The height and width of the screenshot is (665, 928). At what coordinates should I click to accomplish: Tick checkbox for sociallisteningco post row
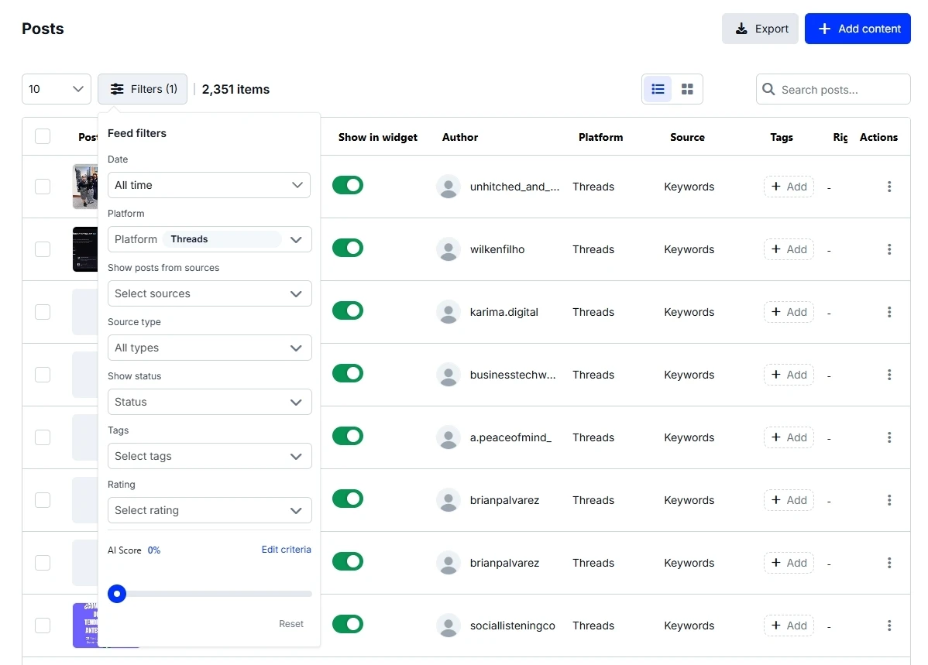[x=43, y=626]
